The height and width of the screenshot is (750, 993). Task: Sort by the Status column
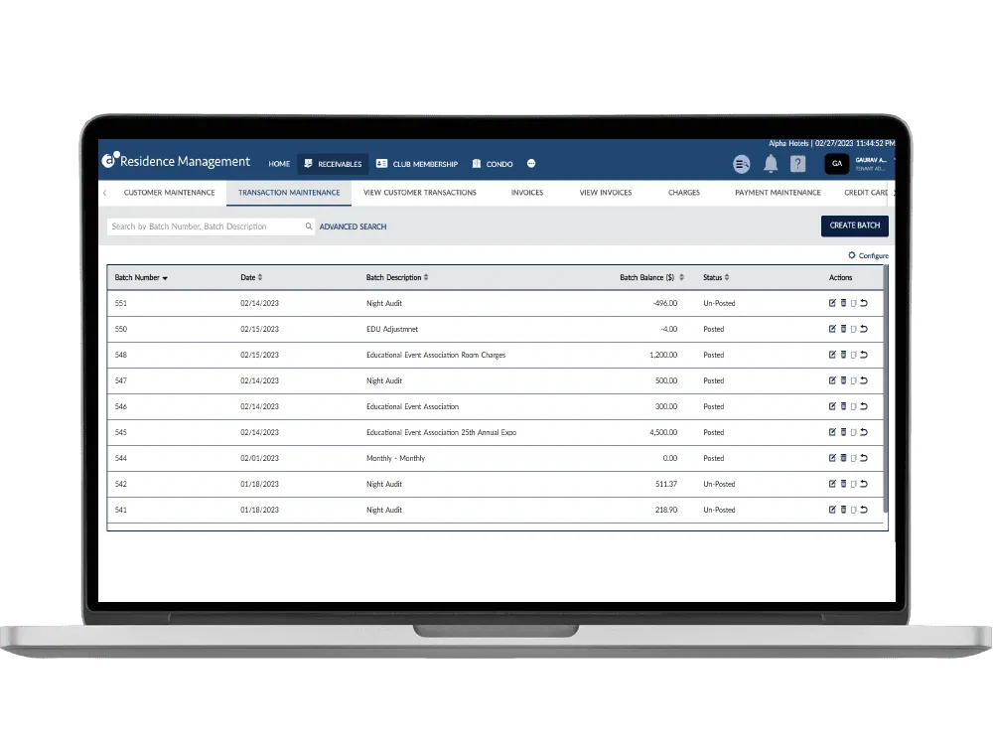[716, 278]
